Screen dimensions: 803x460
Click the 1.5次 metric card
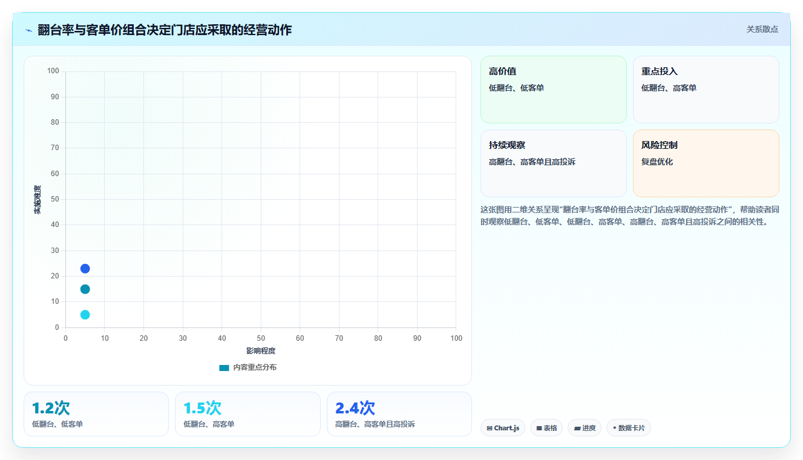point(247,414)
